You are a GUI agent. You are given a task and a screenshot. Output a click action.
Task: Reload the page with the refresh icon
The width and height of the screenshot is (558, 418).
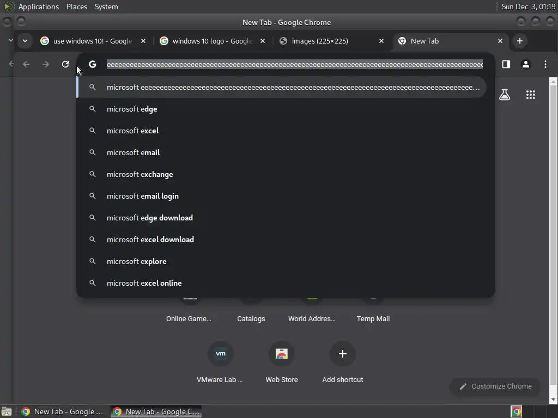click(65, 64)
